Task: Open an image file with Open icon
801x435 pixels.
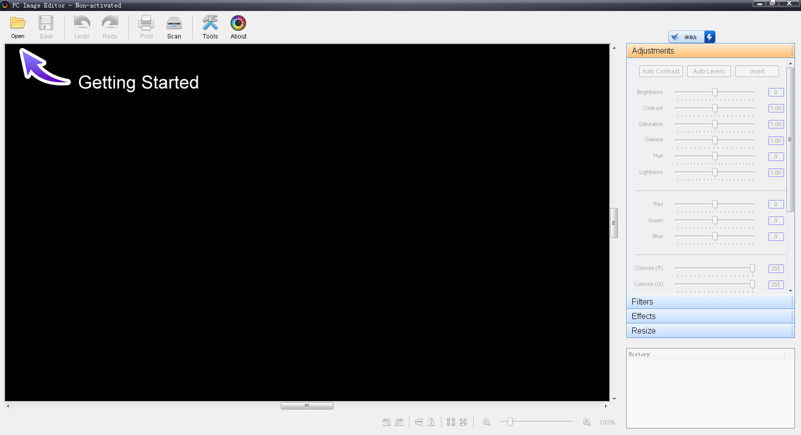Action: [x=18, y=23]
